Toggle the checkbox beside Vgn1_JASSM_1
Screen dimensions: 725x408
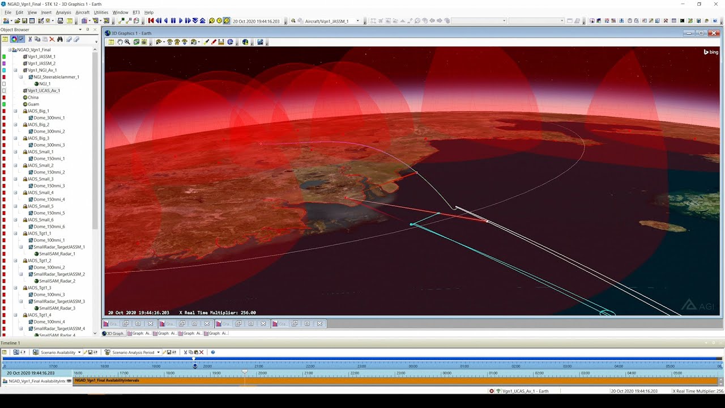4,57
